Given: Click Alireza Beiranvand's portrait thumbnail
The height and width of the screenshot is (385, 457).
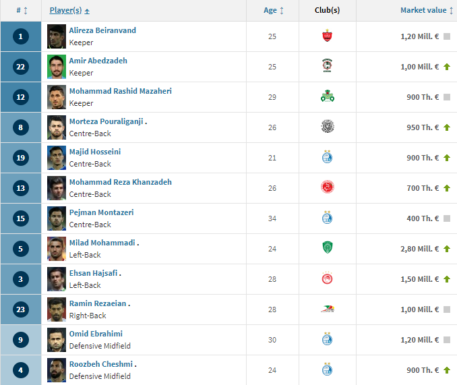Looking at the screenshot, I should [57, 36].
